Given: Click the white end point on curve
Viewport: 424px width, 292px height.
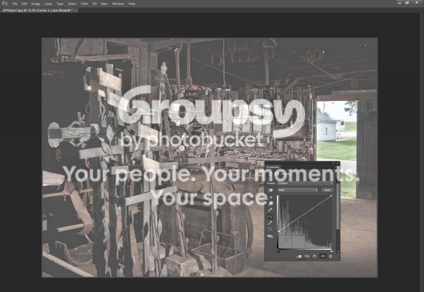Looking at the screenshot, I should tap(331, 196).
